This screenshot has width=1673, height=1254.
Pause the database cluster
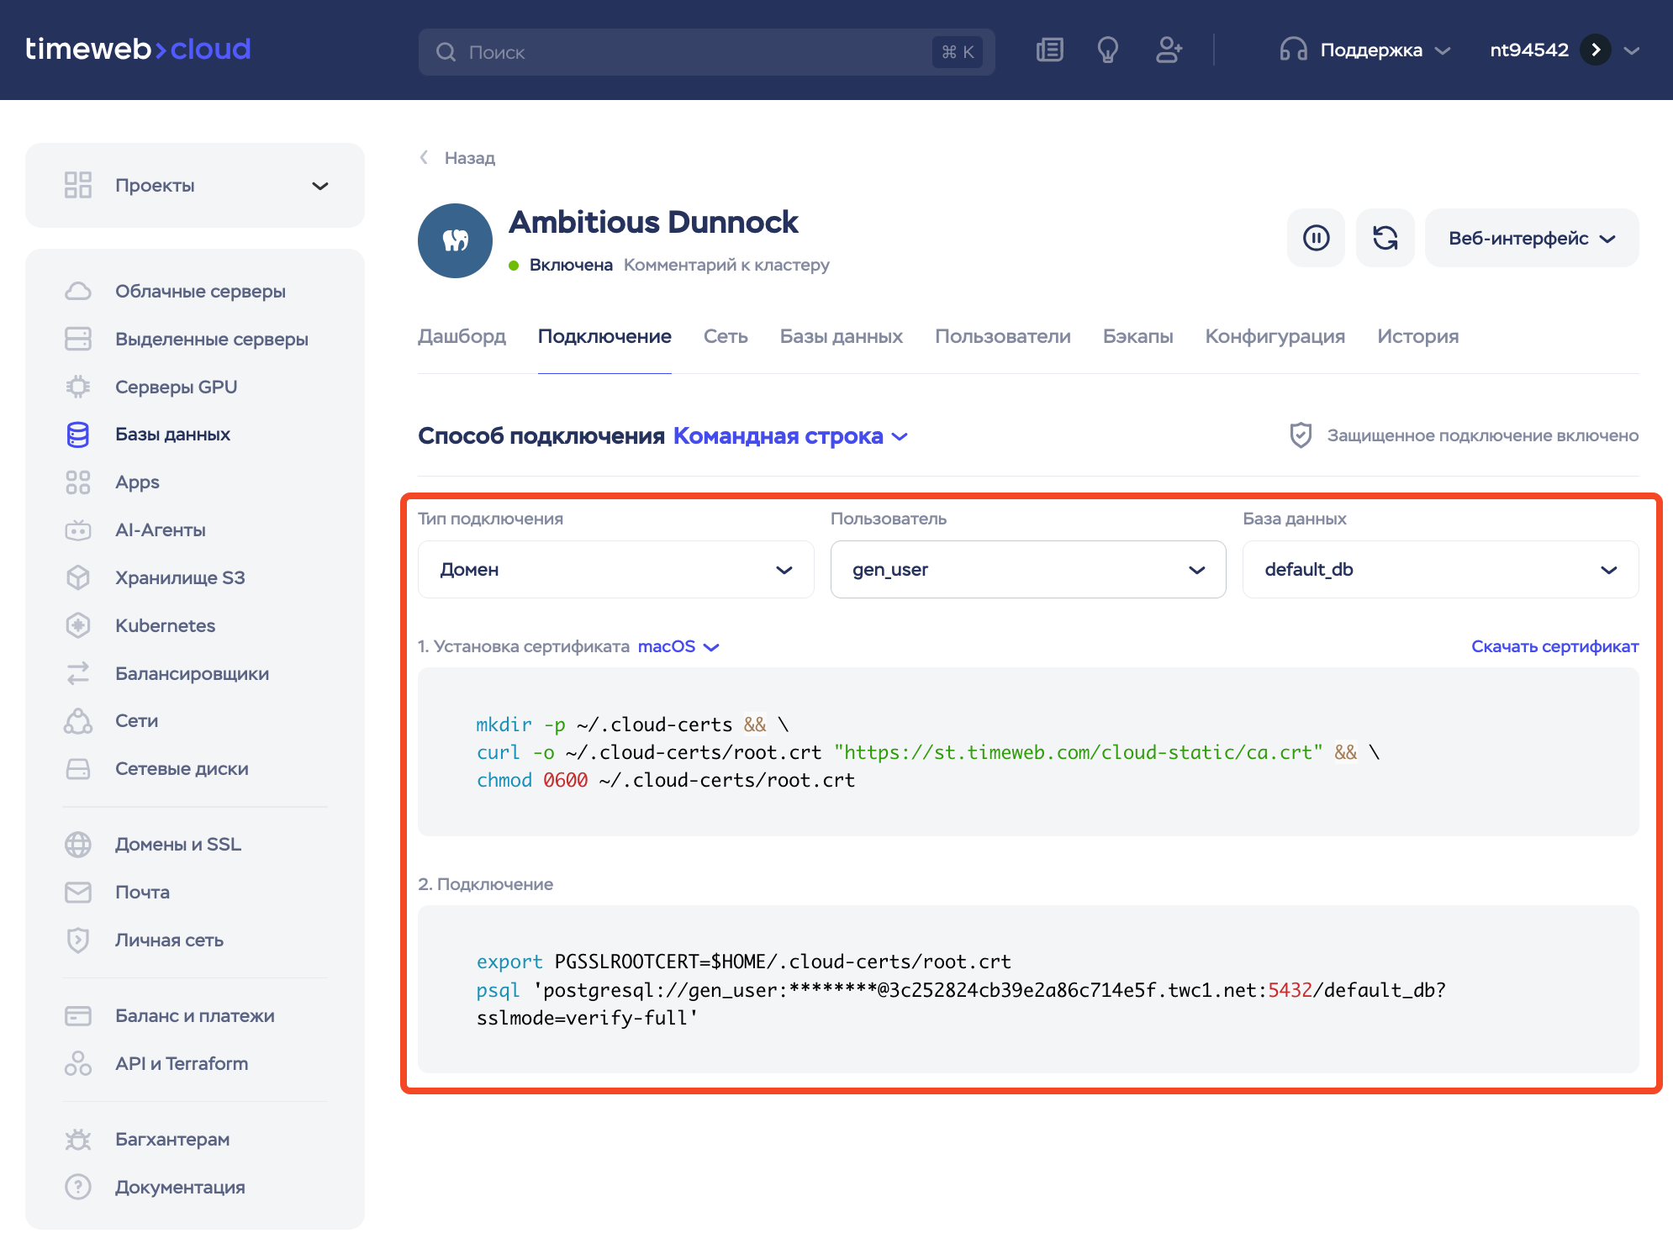click(1316, 238)
